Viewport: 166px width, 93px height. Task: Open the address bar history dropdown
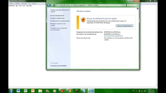coord(122,5)
